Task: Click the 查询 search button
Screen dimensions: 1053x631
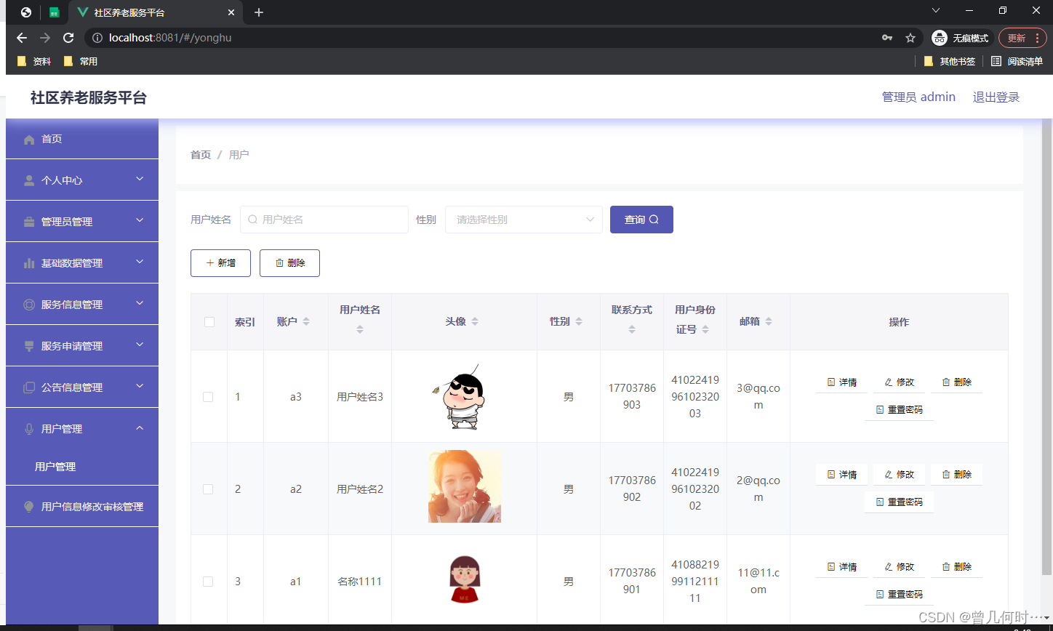Action: (x=641, y=219)
